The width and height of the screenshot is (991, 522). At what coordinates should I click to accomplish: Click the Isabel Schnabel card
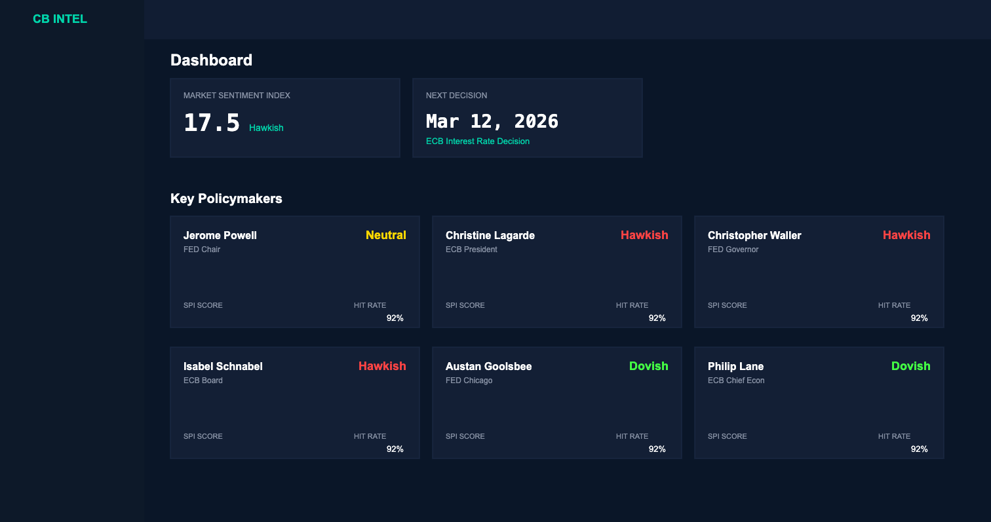pos(294,402)
